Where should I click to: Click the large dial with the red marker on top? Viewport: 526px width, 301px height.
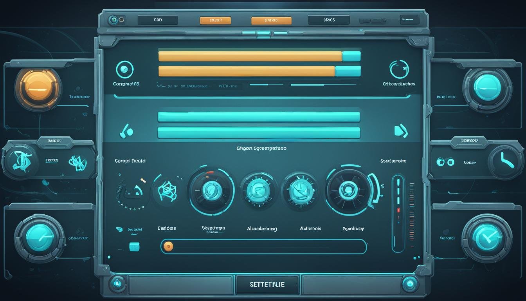click(x=211, y=190)
